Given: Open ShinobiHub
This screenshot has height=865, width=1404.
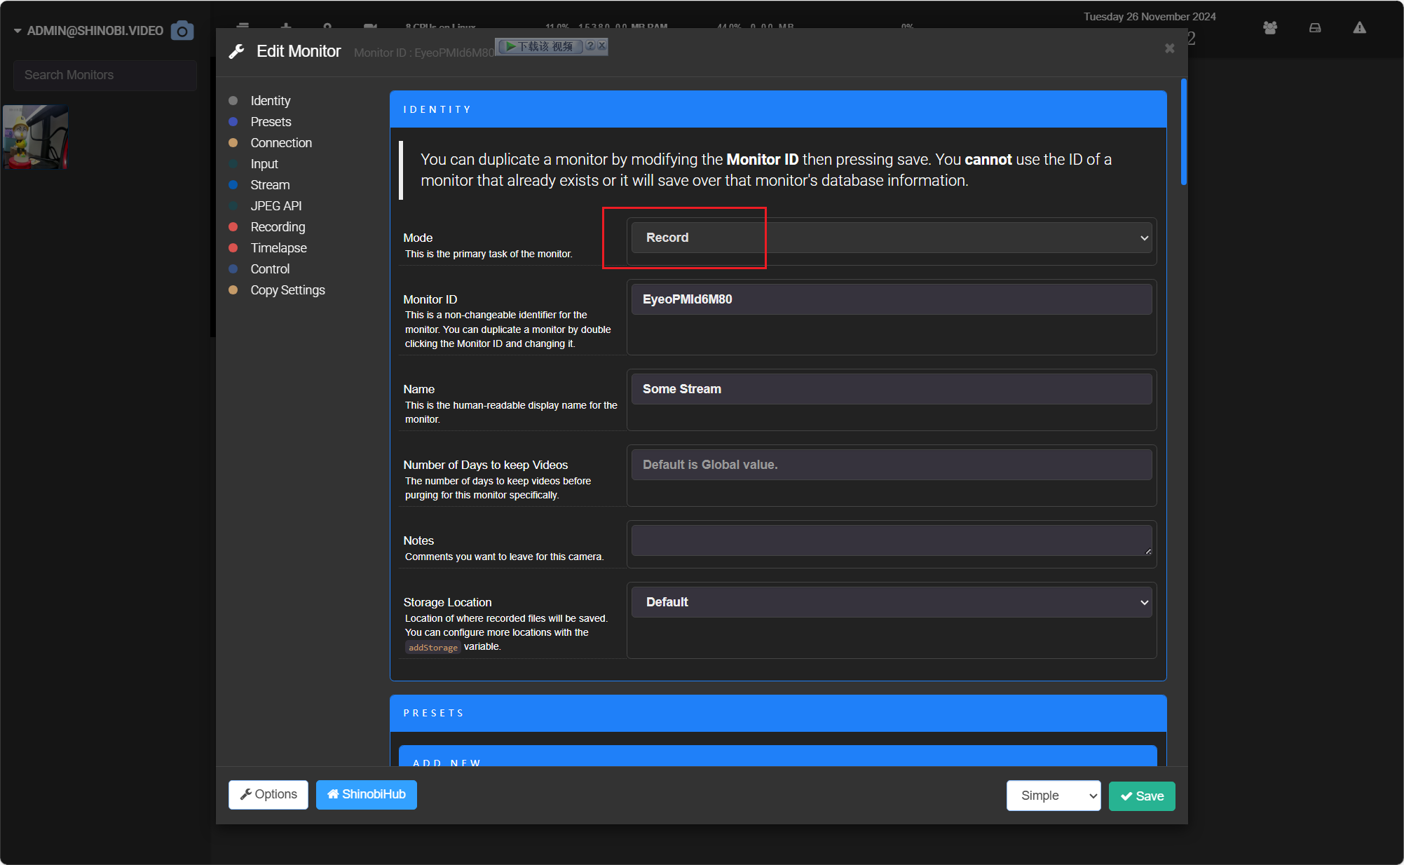Looking at the screenshot, I should (367, 794).
